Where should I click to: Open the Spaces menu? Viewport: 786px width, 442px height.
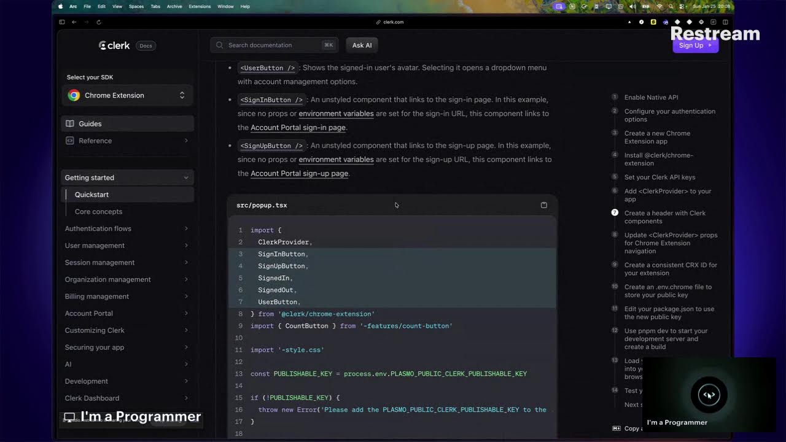136,6
